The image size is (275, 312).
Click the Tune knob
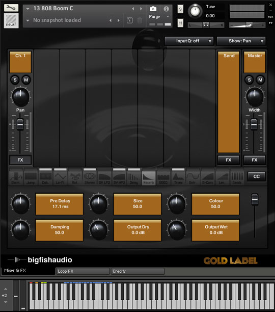click(195, 11)
